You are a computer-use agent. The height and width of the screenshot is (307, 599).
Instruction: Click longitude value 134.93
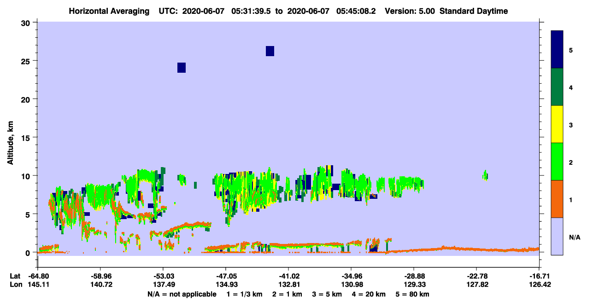pyautogui.click(x=226, y=284)
